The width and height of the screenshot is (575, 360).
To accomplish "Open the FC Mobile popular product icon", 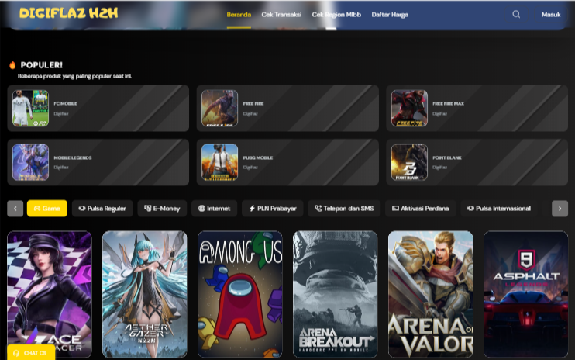I will (x=30, y=109).
